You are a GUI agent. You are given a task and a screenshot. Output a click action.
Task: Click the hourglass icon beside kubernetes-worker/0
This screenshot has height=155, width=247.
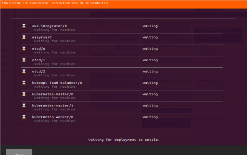point(24,117)
